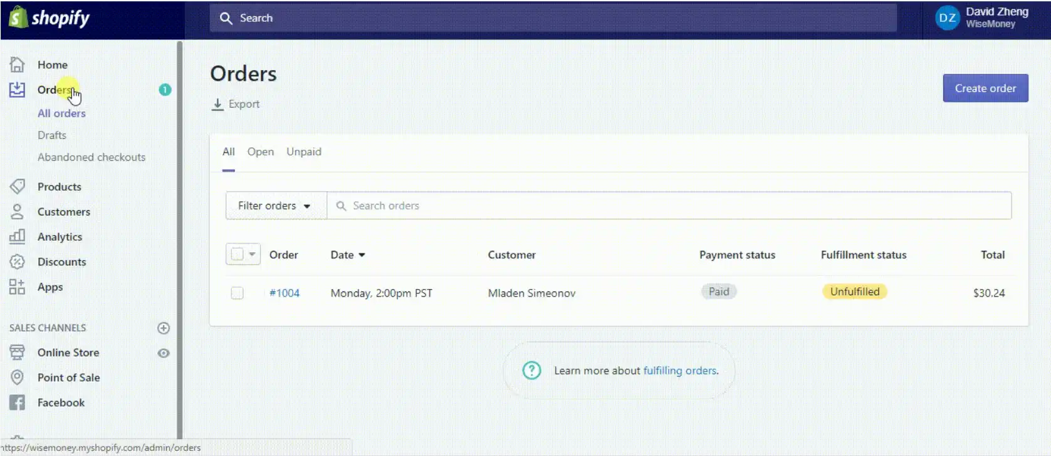Click the Shopify logo

pyautogui.click(x=50, y=18)
